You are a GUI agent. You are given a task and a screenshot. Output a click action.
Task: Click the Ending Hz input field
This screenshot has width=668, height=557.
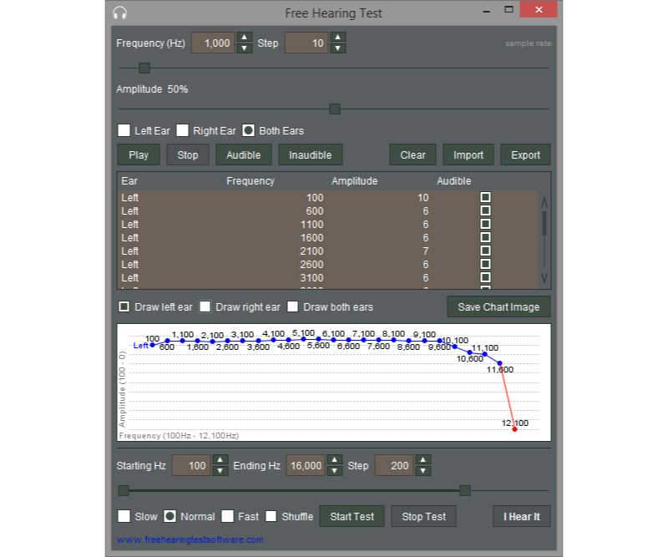(x=306, y=465)
